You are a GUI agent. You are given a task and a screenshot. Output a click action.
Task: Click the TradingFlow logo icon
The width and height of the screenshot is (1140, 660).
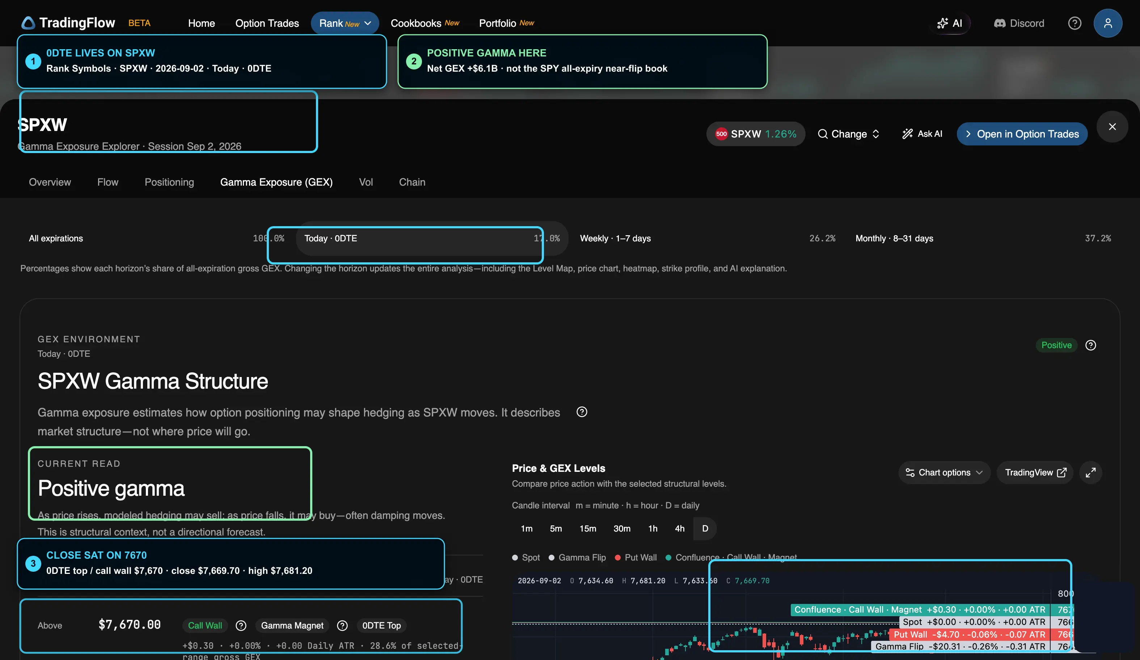[28, 23]
